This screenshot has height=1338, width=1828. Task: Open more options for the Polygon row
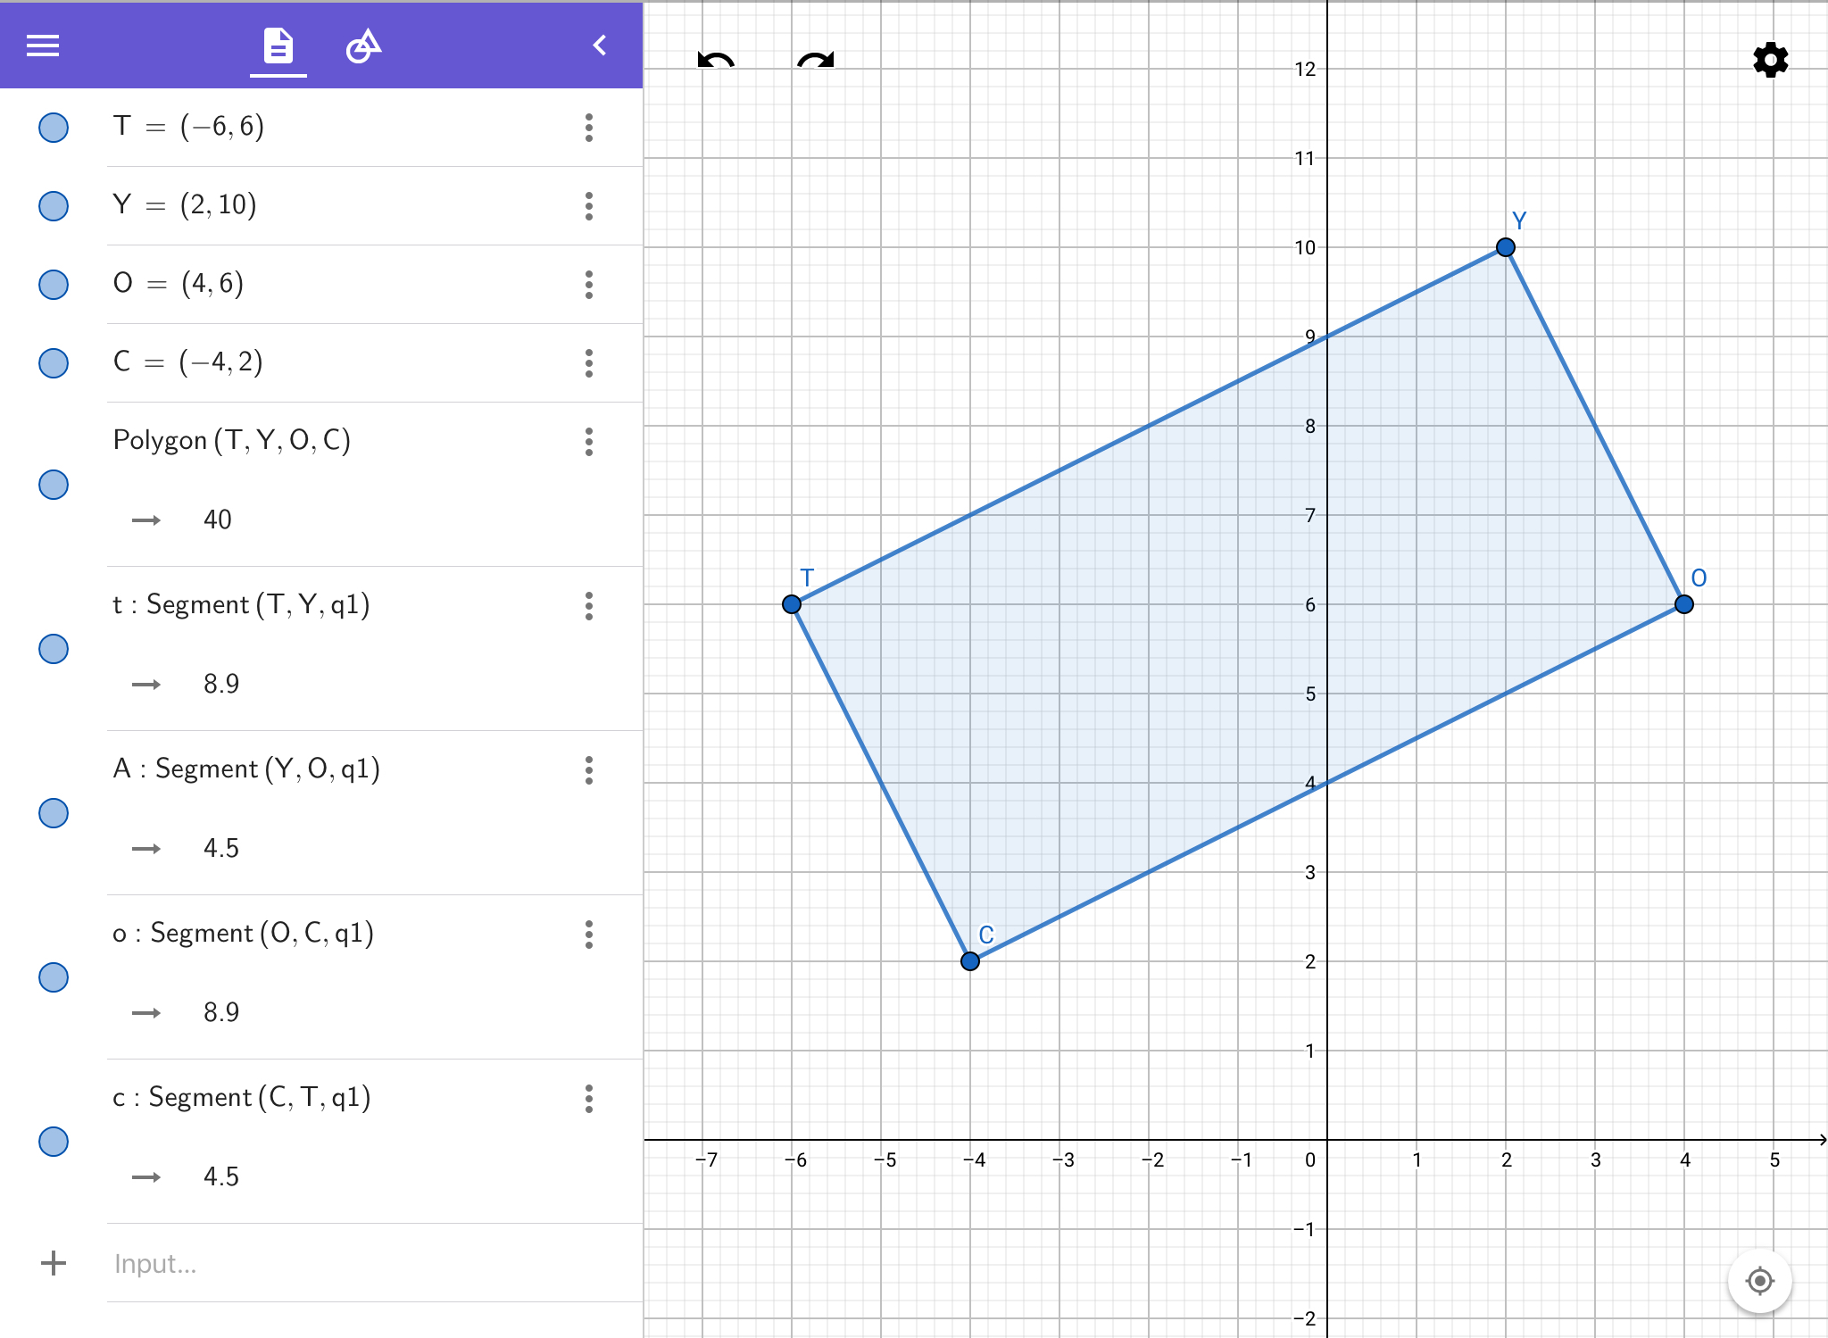point(589,442)
